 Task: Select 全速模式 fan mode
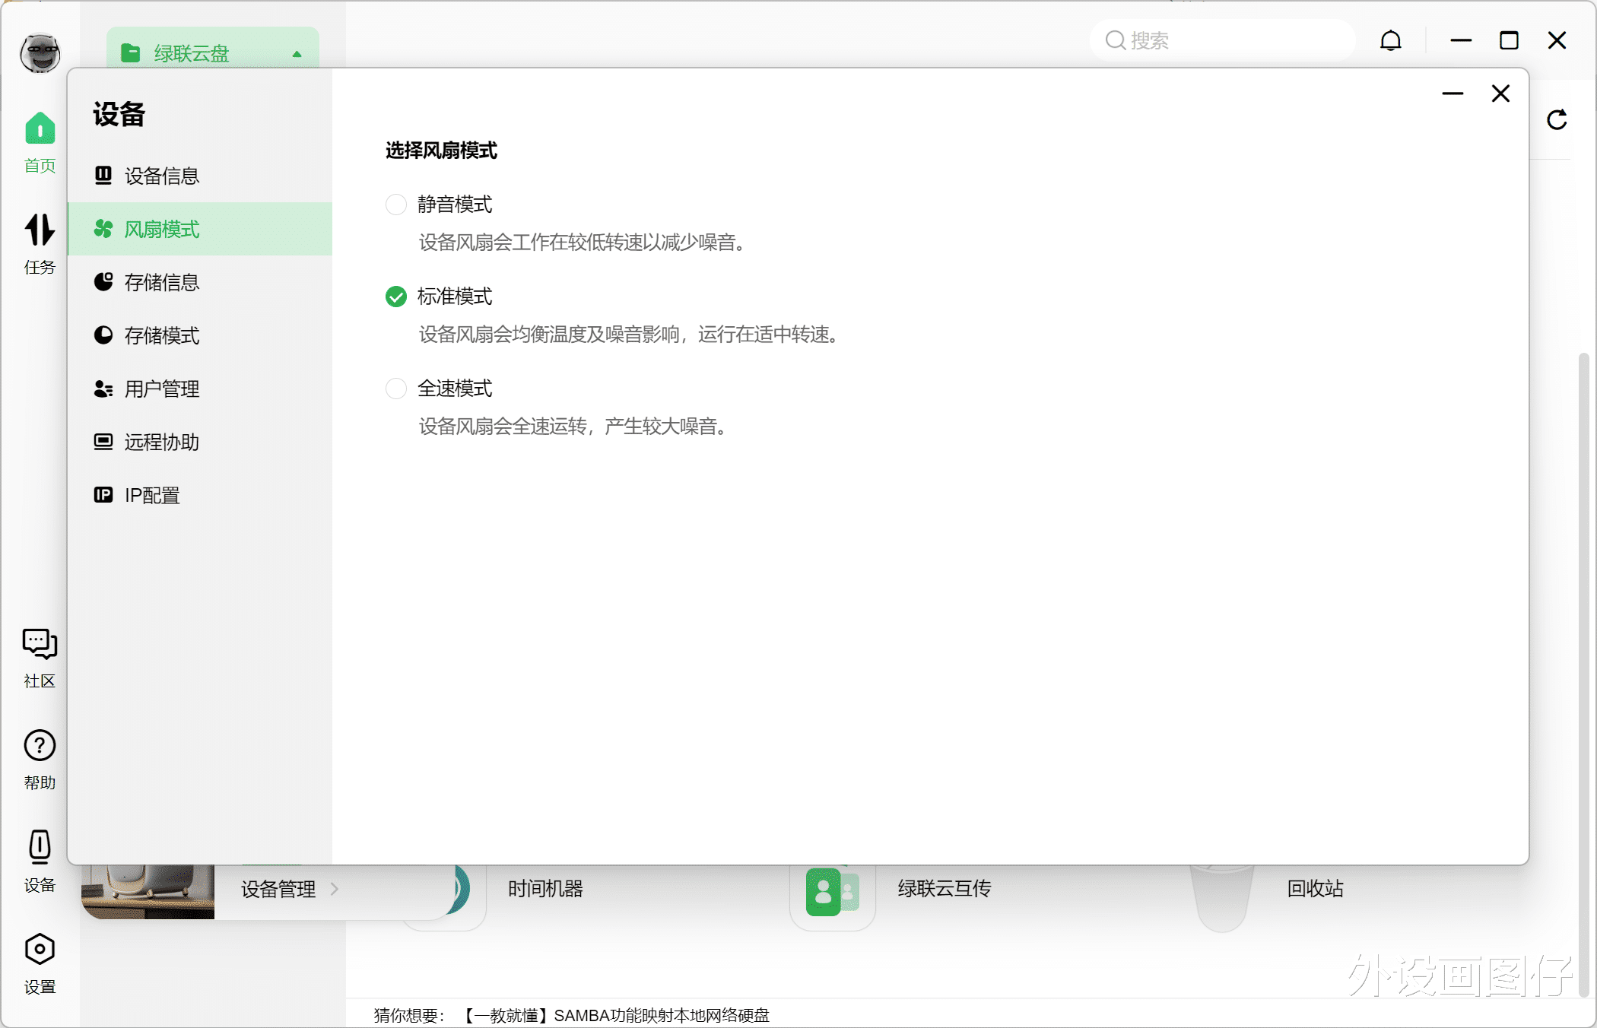[x=395, y=389]
